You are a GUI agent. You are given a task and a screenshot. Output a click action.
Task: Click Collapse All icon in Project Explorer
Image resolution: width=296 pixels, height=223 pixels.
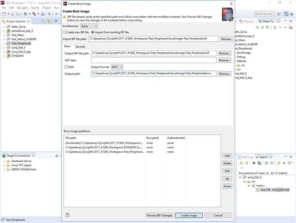[44, 22]
